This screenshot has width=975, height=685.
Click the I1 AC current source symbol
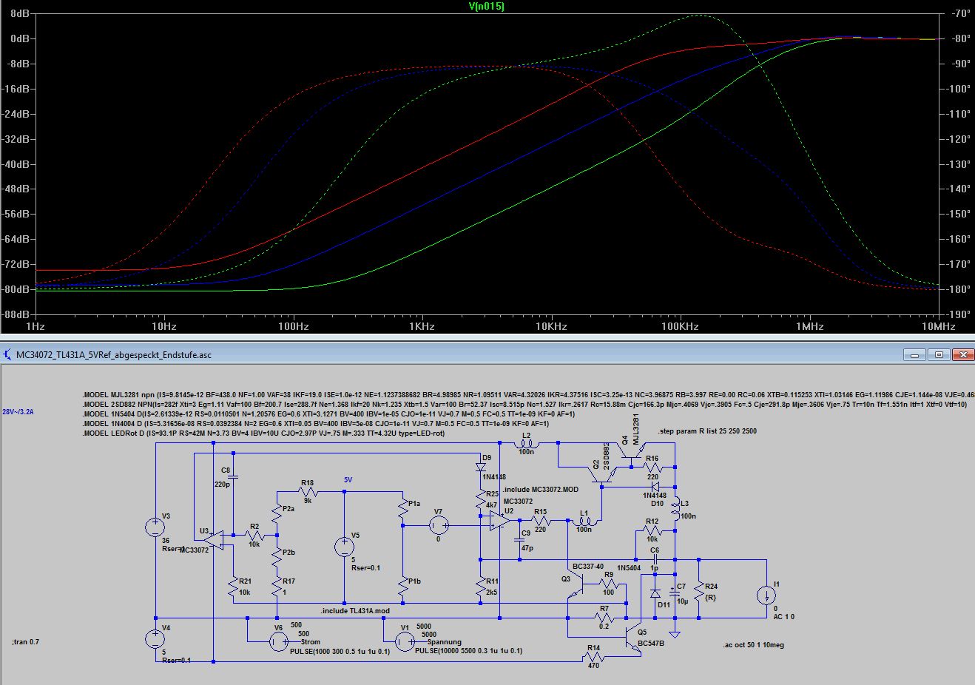(766, 595)
